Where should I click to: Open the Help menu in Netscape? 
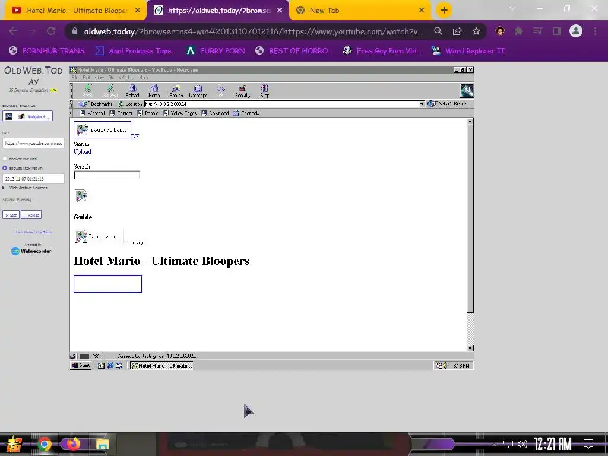point(144,78)
